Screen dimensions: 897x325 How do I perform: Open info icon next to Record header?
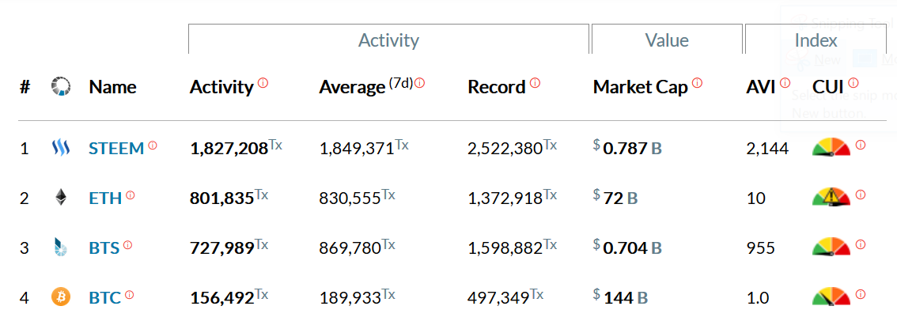pos(535,83)
